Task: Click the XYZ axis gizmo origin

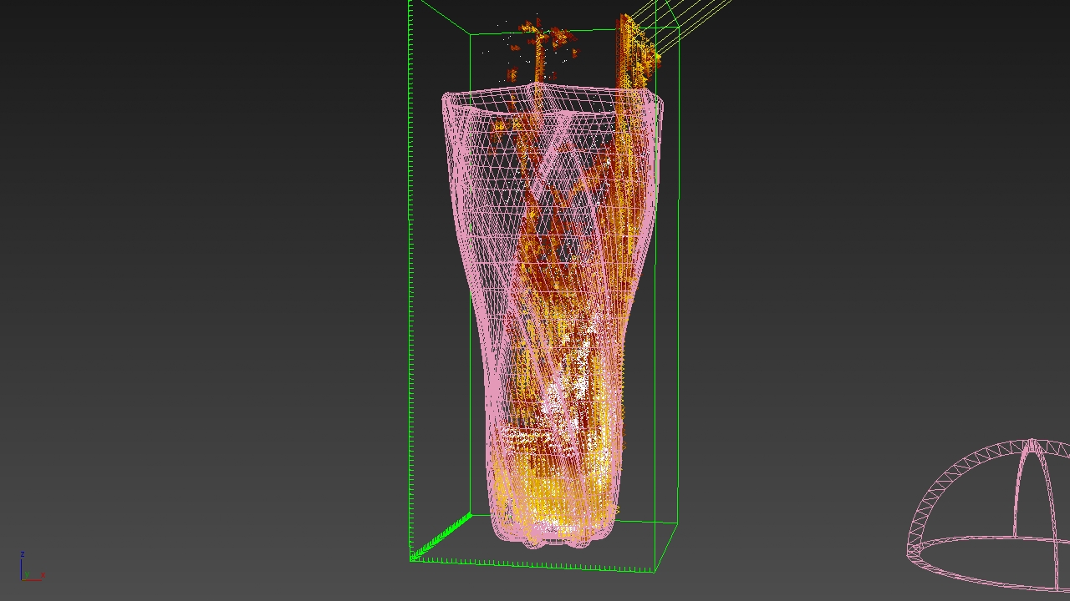Action: tap(23, 578)
